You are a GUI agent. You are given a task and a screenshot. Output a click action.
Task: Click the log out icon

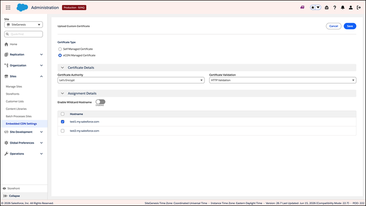359,7
